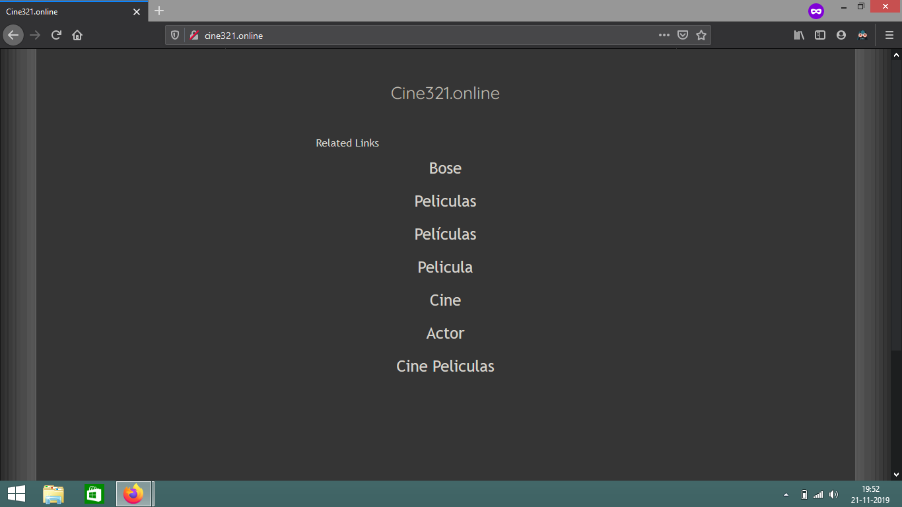902x507 pixels.
Task: Bookmark this page with the star
Action: (701, 35)
